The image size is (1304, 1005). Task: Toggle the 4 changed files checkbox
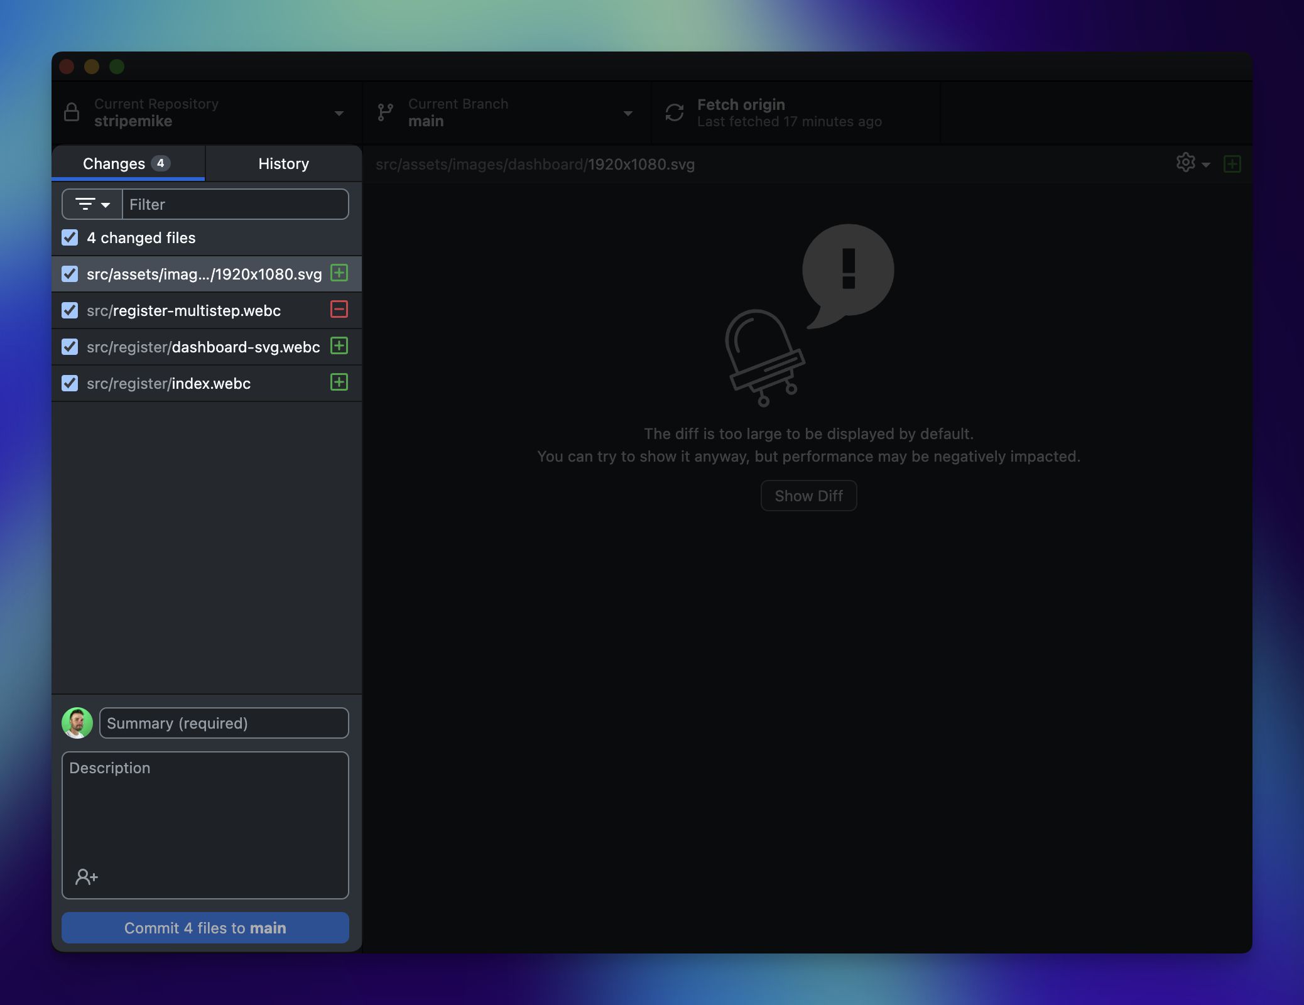[70, 237]
